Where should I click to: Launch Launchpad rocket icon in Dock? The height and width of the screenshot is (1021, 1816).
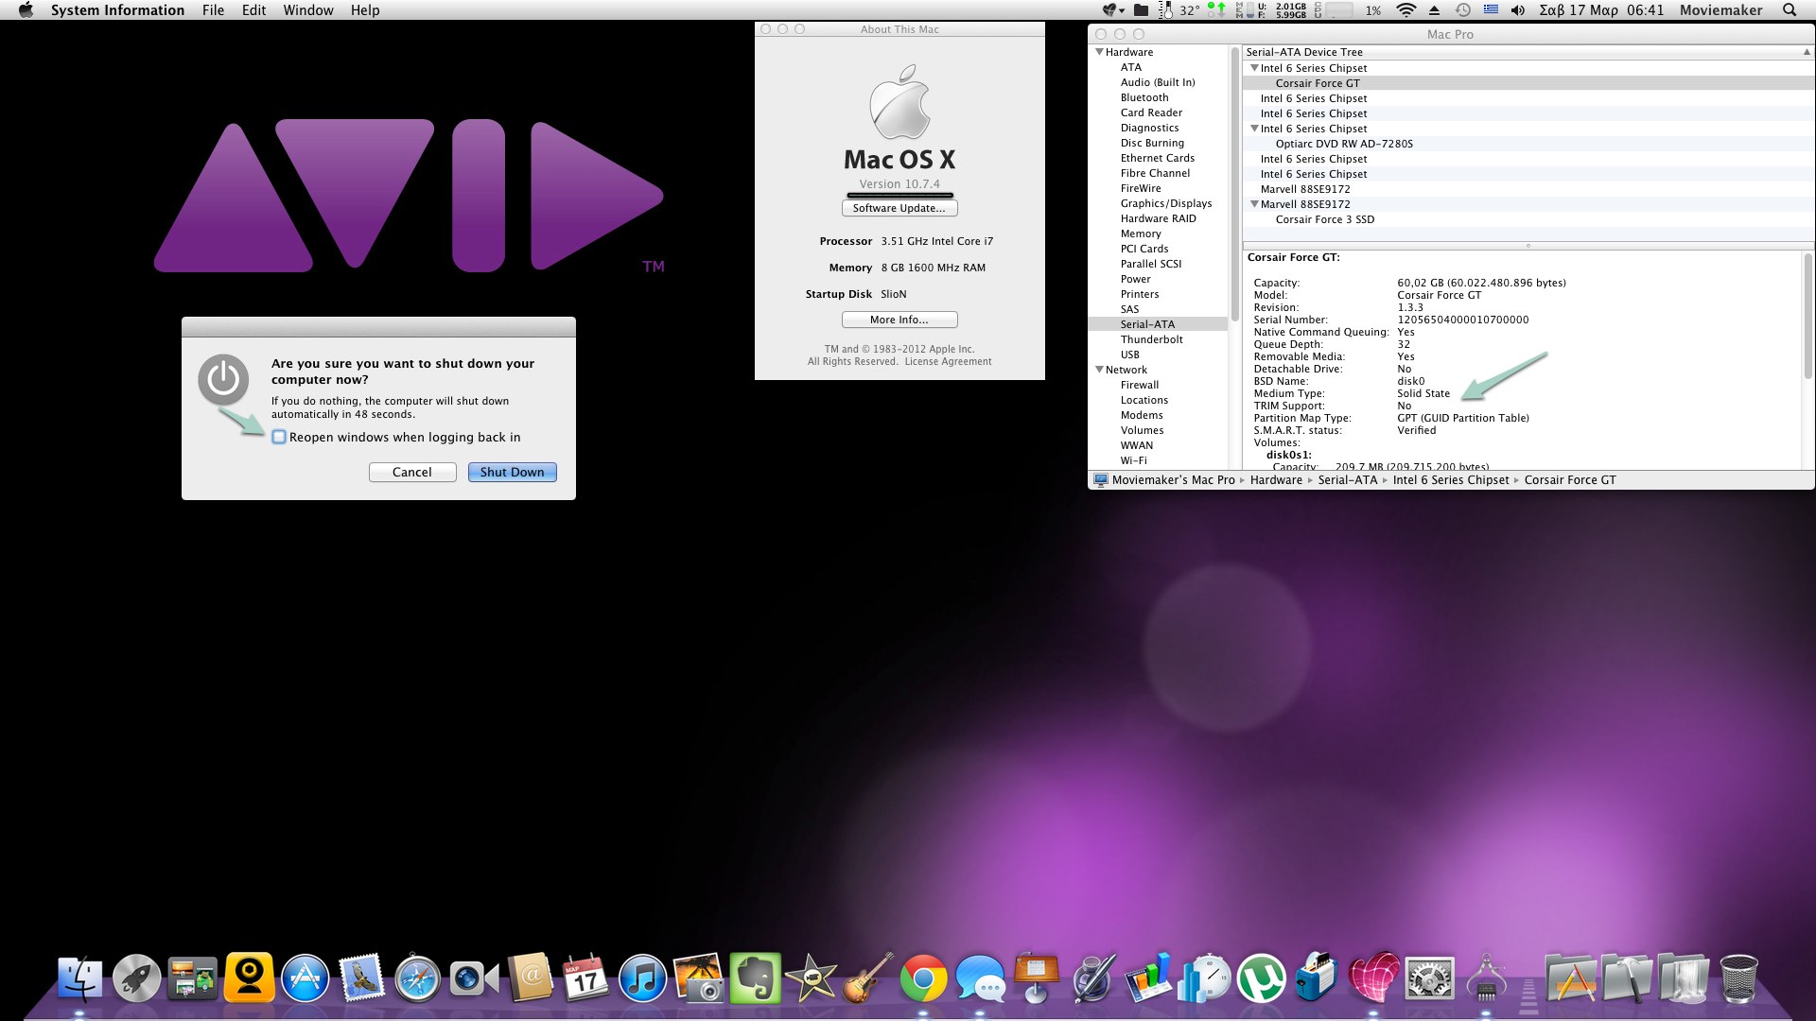136,978
